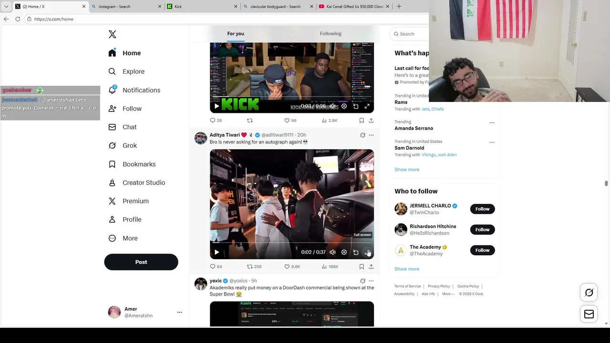The image size is (610, 343).
Task: Open Explore in sidebar
Action: [x=127, y=71]
